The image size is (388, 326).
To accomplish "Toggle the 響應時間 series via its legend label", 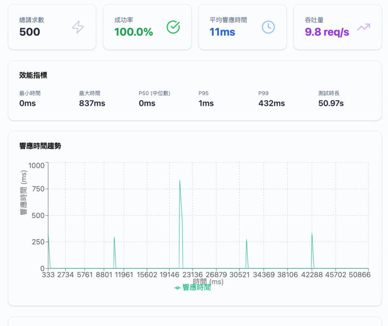I will 196,288.
